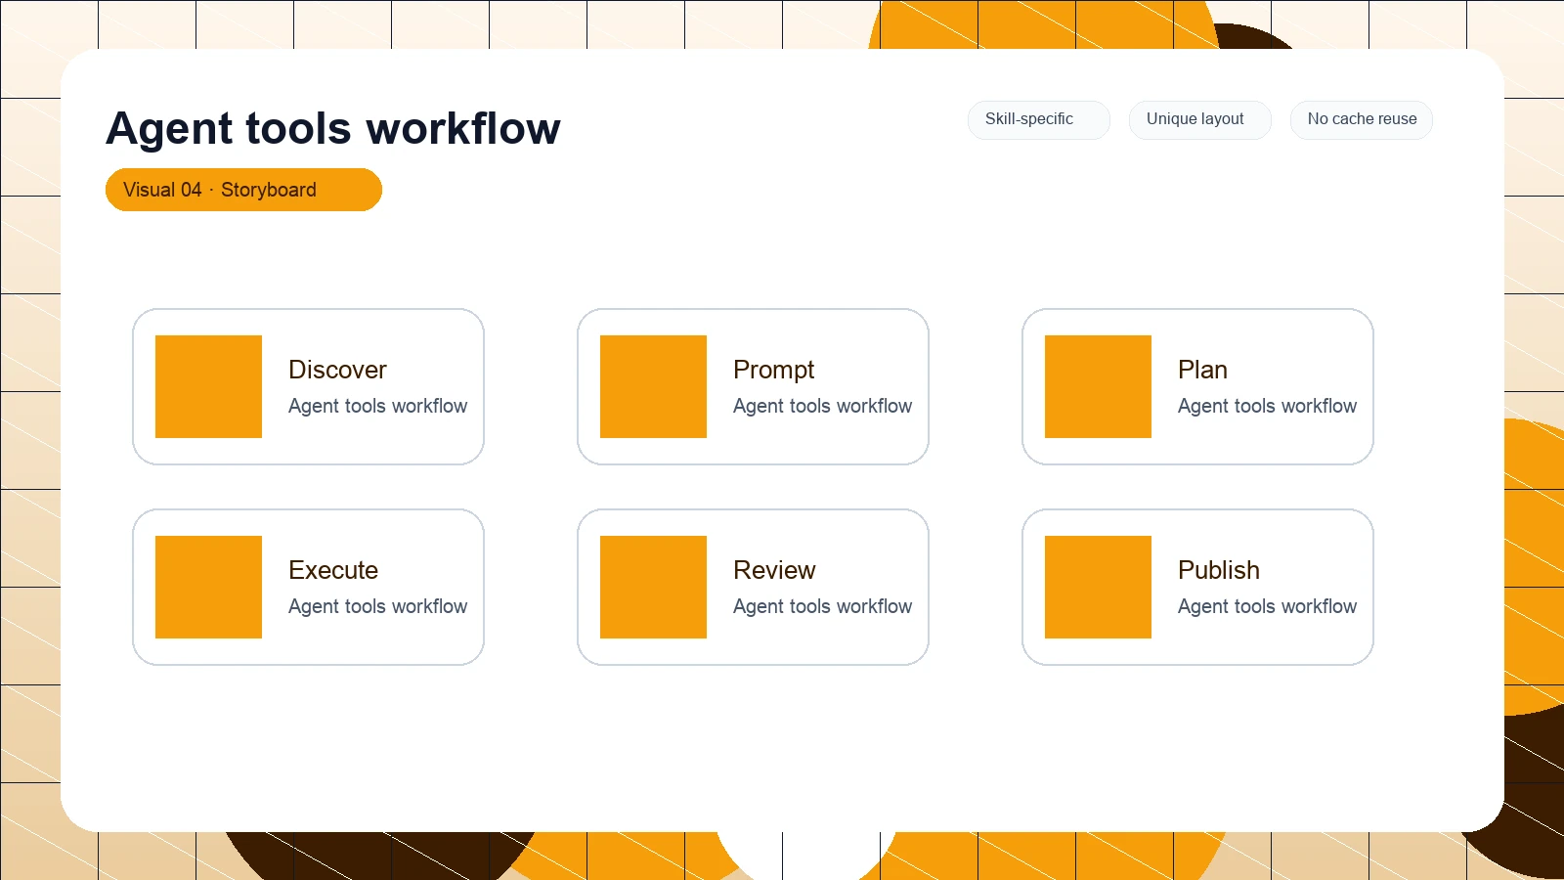Image resolution: width=1564 pixels, height=880 pixels.
Task: Click the Review card title
Action: [x=774, y=570]
